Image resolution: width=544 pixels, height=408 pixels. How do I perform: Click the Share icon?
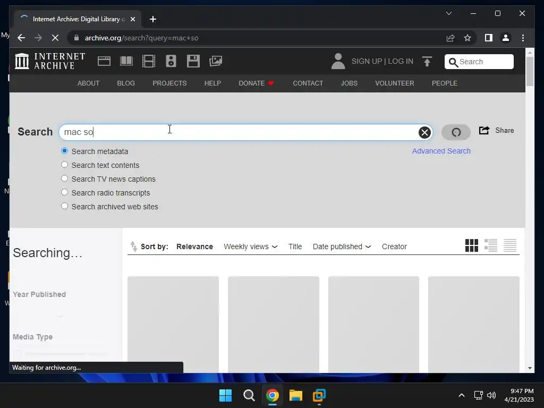tap(484, 131)
